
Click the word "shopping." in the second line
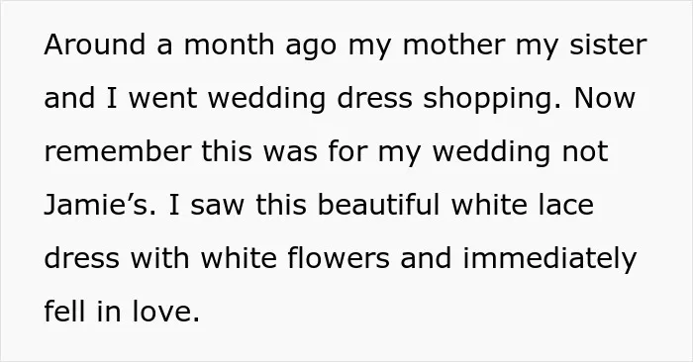492,98
